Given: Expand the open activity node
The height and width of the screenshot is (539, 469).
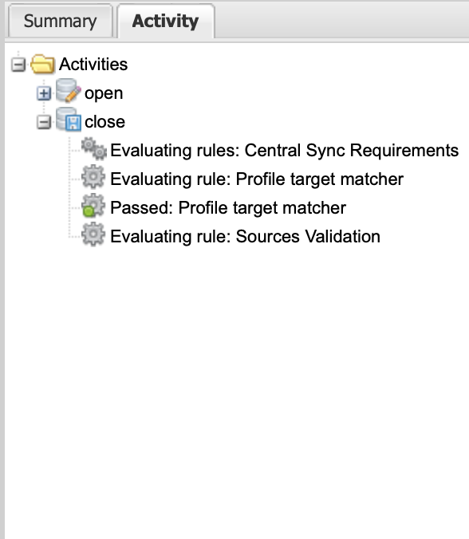Looking at the screenshot, I should coord(44,93).
